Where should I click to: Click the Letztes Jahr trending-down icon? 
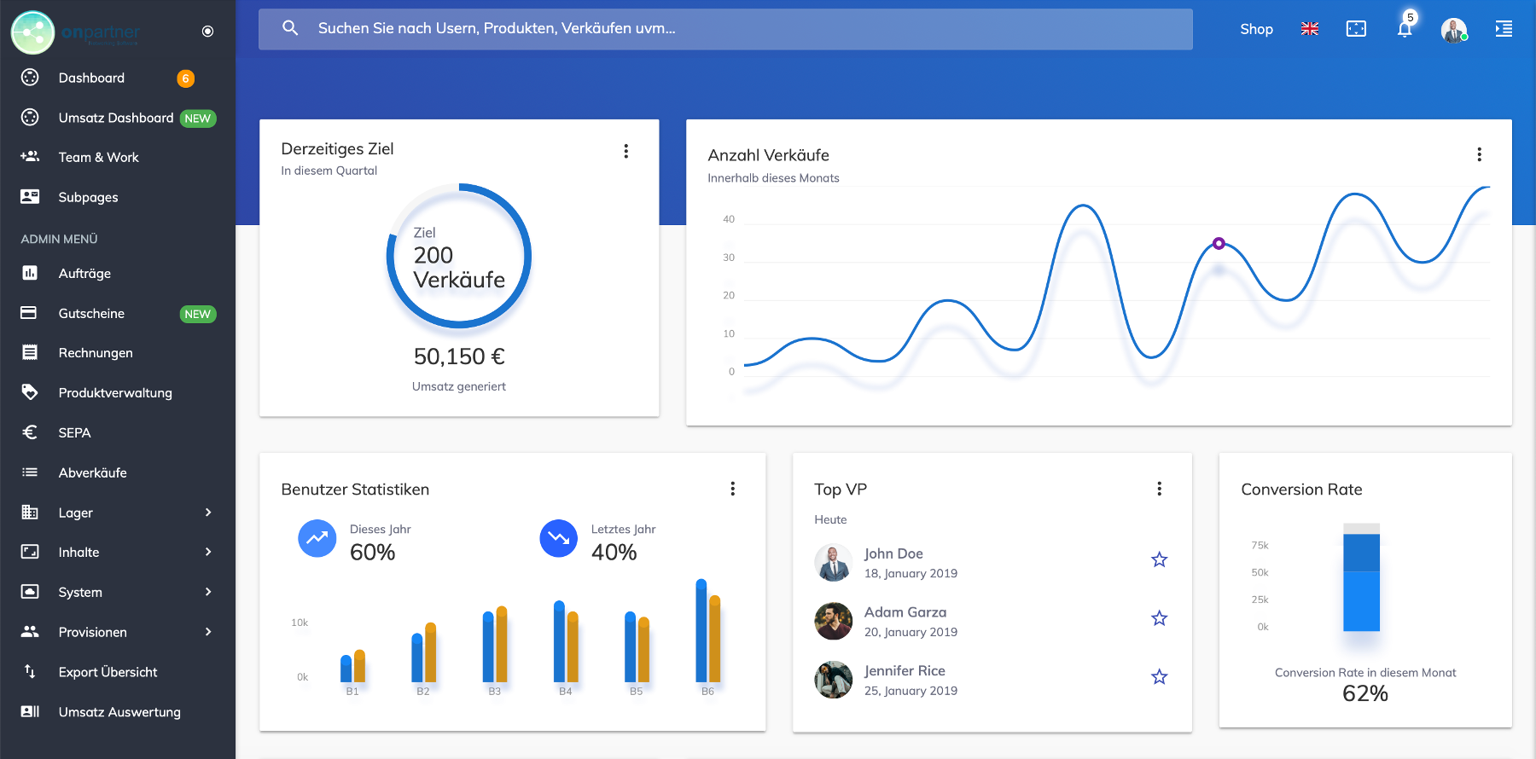tap(558, 538)
